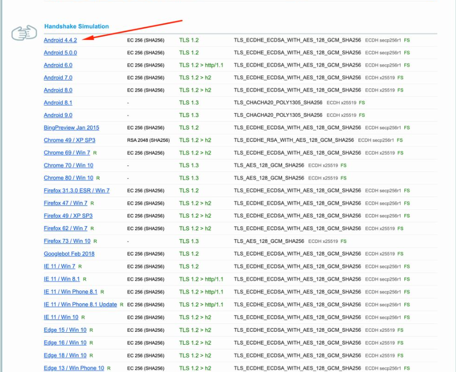View Firefox 31.3.0 ESR / Win 7

point(76,190)
